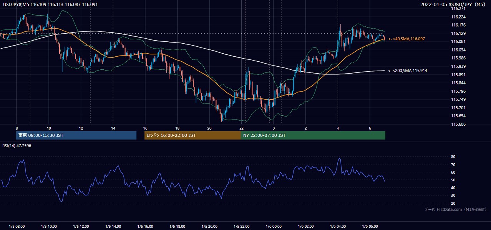Click hour label 18 under price chart
The width and height of the screenshot is (491, 230).
(177, 128)
